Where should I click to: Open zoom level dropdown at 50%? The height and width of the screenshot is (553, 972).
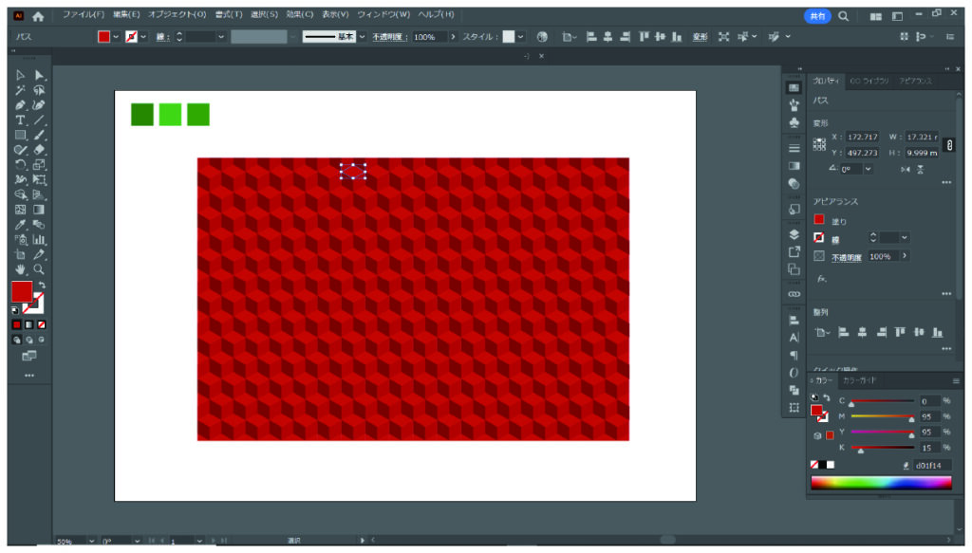pos(92,542)
